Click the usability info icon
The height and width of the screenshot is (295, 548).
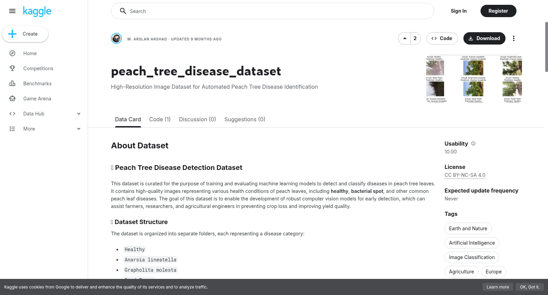click(473, 144)
